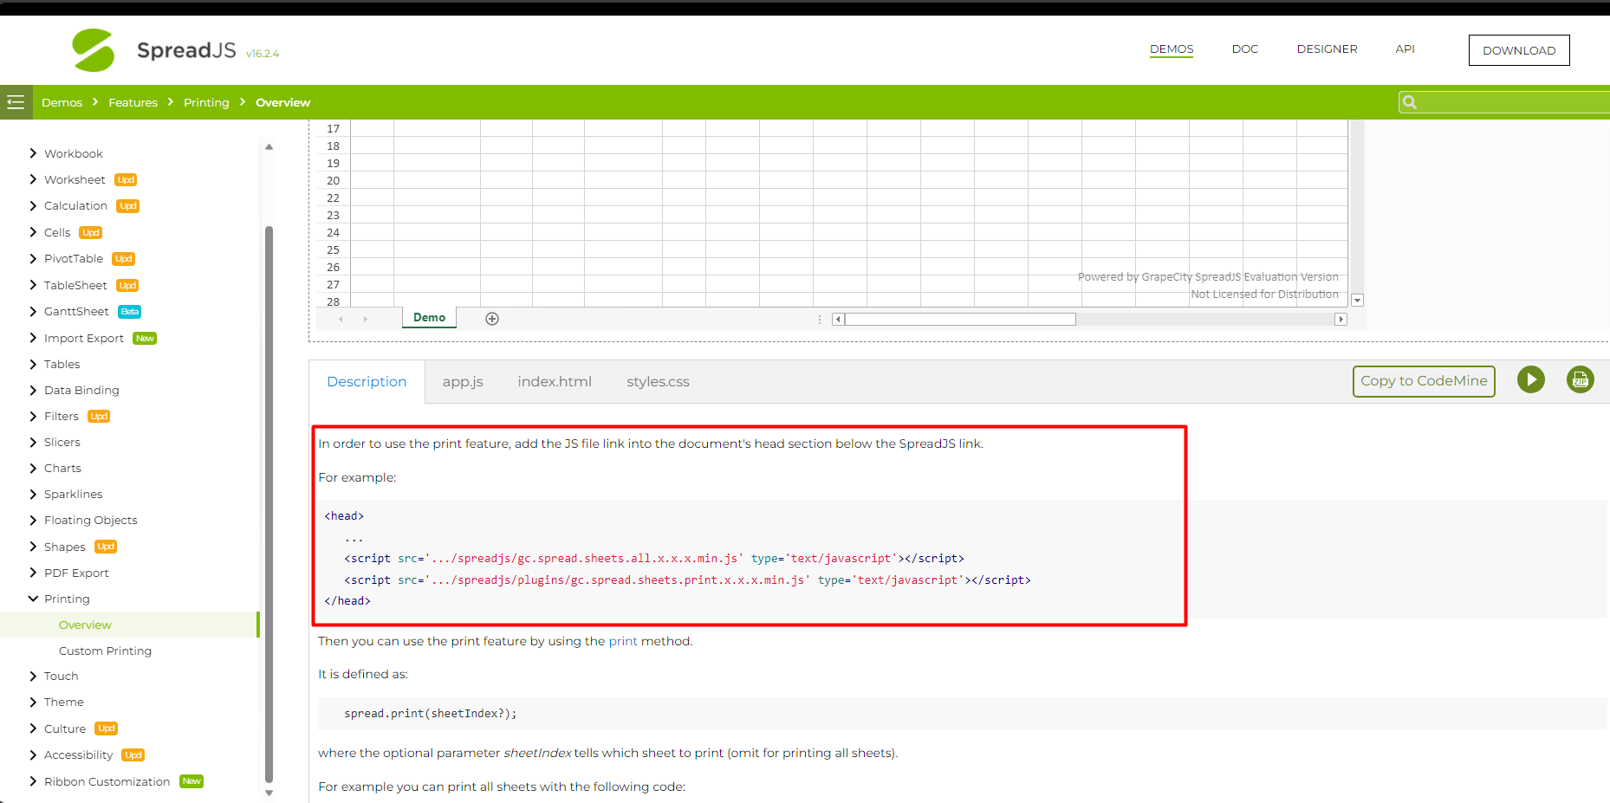Click the search magnifier icon
1610x803 pixels.
[x=1410, y=102]
